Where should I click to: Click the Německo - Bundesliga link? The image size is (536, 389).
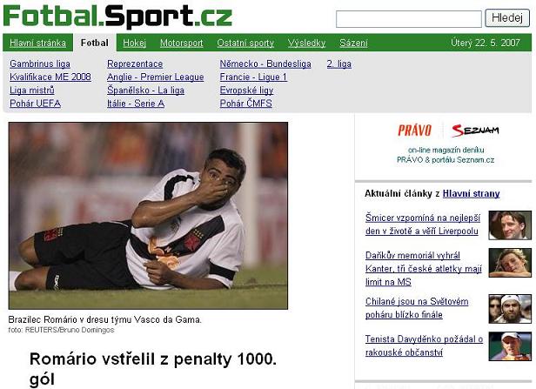point(265,64)
